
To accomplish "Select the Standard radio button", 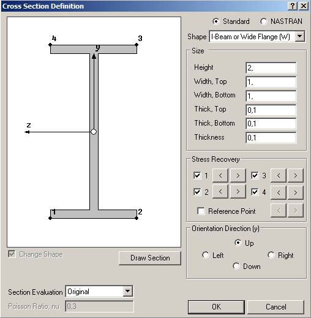I will tap(215, 21).
